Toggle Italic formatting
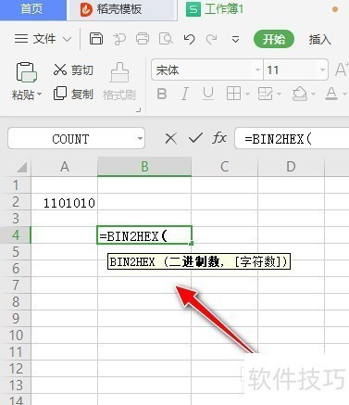This screenshot has width=349, height=405. pyautogui.click(x=185, y=94)
